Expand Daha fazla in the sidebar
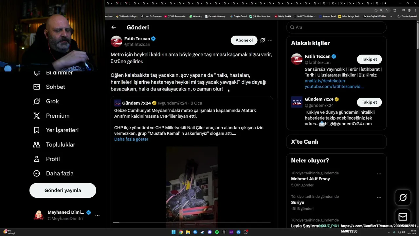The height and width of the screenshot is (236, 419). tap(53, 173)
